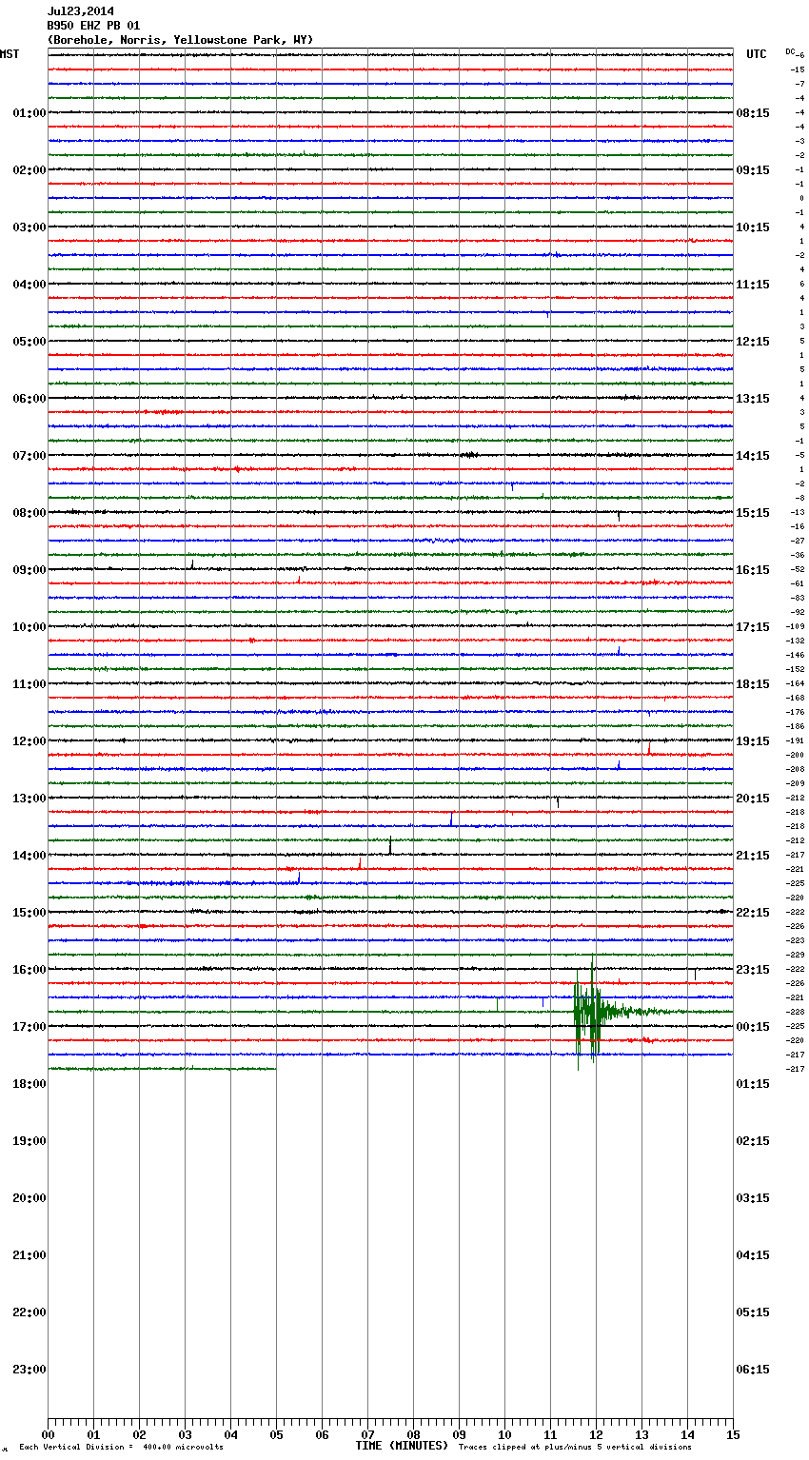Click the 13:15 UTC time label
This screenshot has width=809, height=1460.
click(753, 399)
